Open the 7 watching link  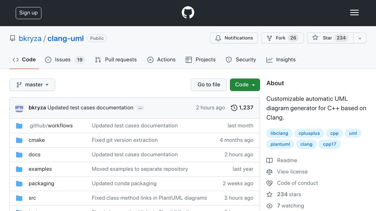click(290, 206)
